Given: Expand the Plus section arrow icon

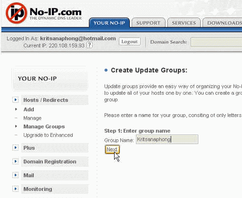Looking at the screenshot, I should [x=16, y=148].
